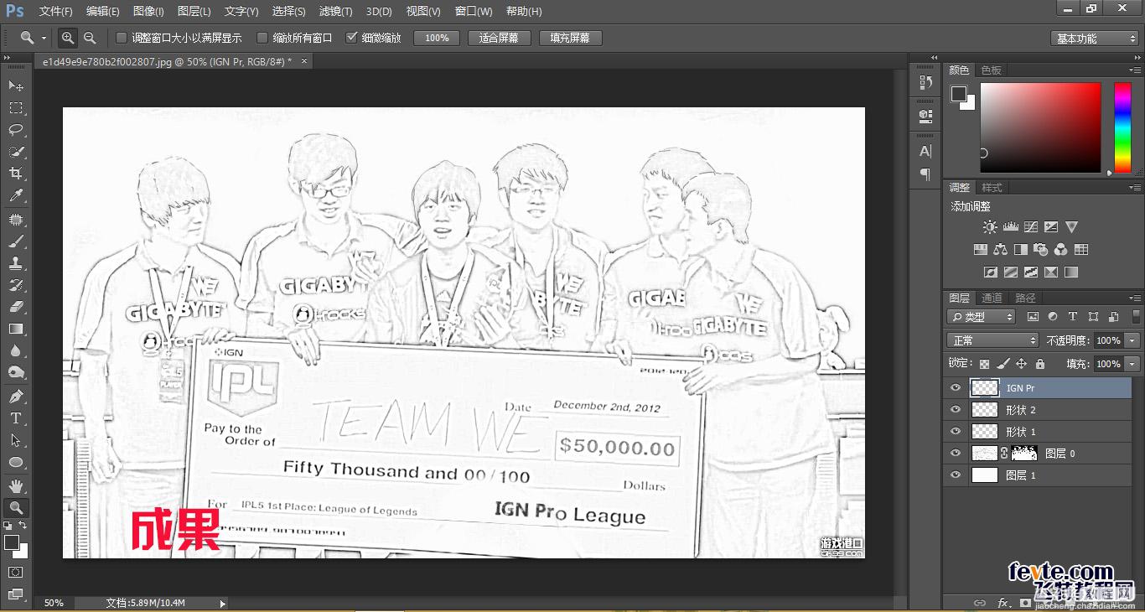This screenshot has width=1145, height=612.
Task: Open the 类型 layer filter dropdown
Action: coord(981,317)
